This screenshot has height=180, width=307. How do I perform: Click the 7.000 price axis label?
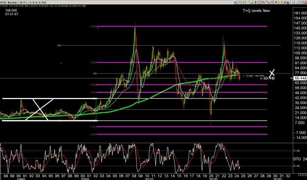click(x=300, y=123)
